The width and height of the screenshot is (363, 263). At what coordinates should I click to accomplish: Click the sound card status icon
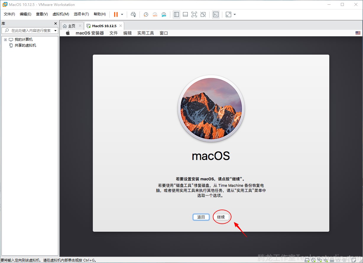click(x=326, y=260)
